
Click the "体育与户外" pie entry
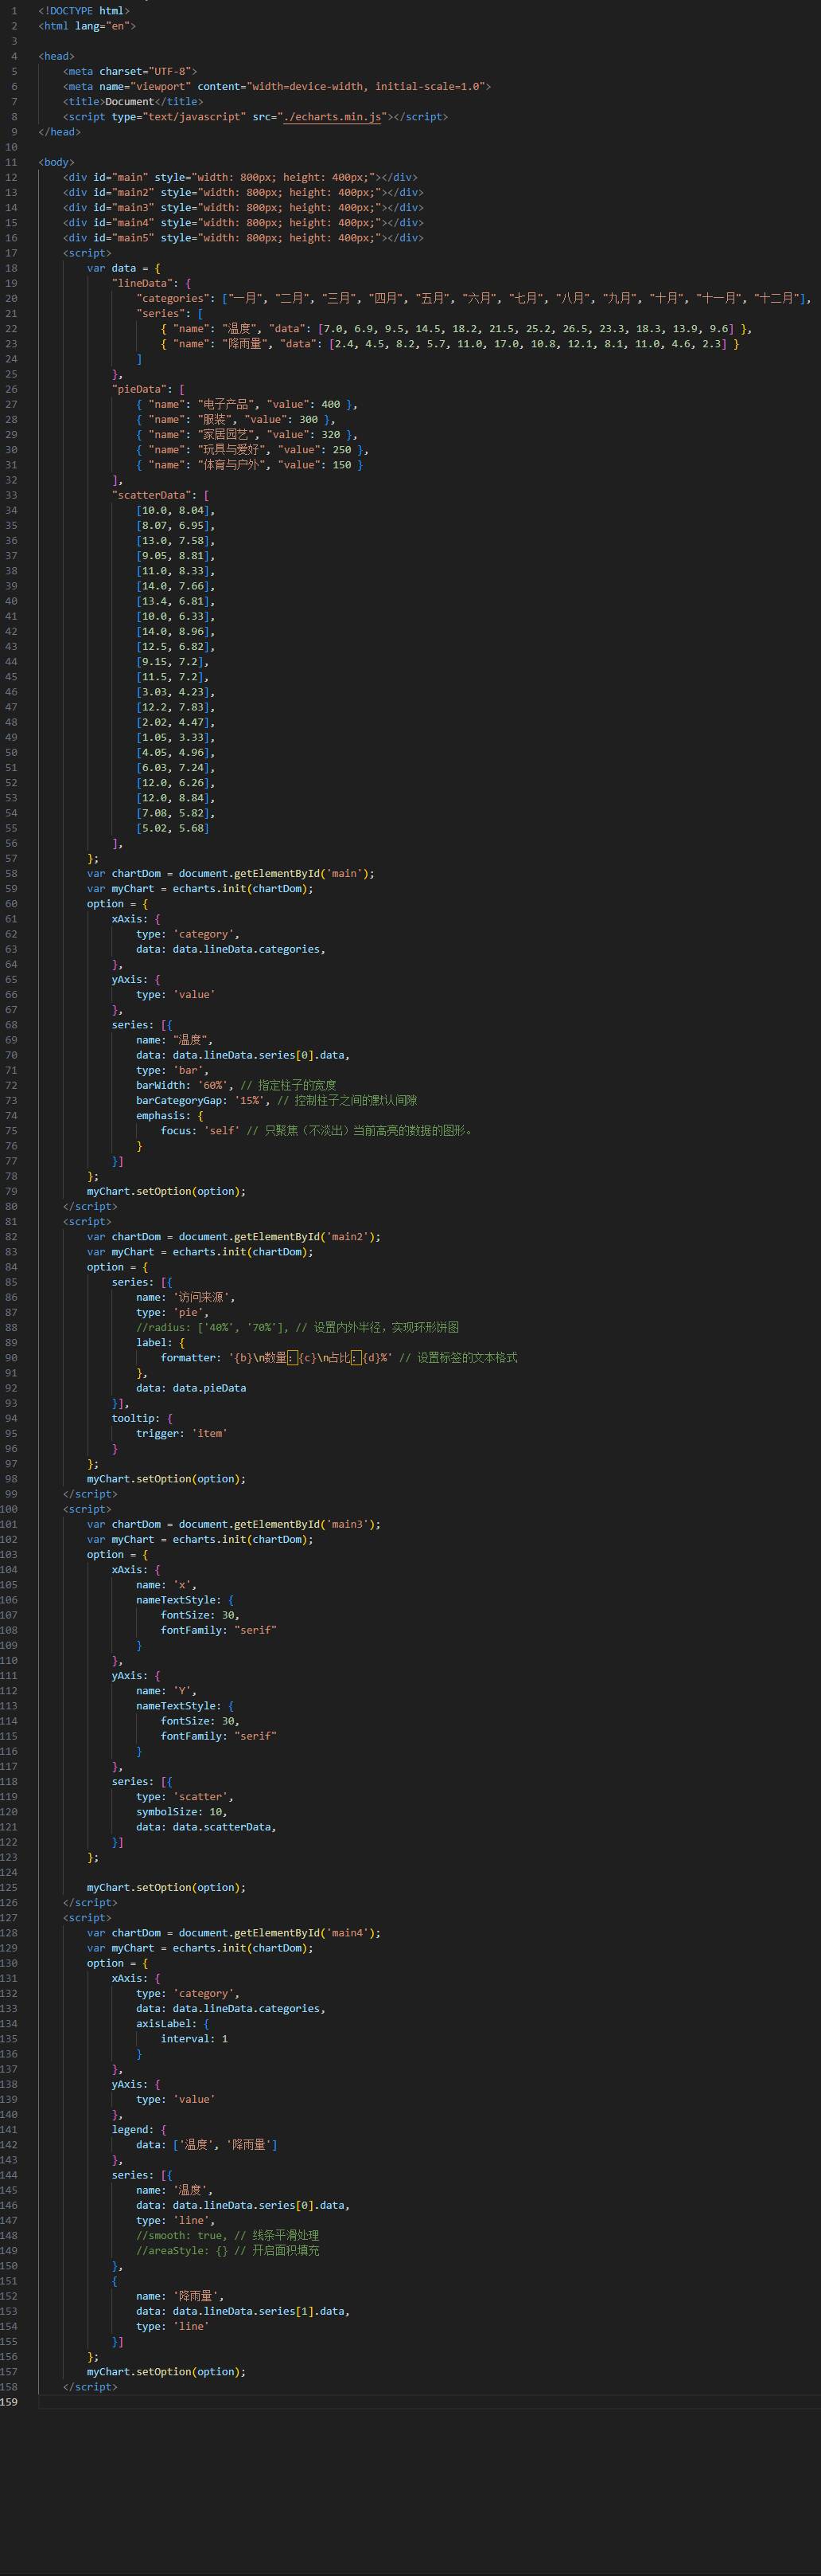point(250,465)
